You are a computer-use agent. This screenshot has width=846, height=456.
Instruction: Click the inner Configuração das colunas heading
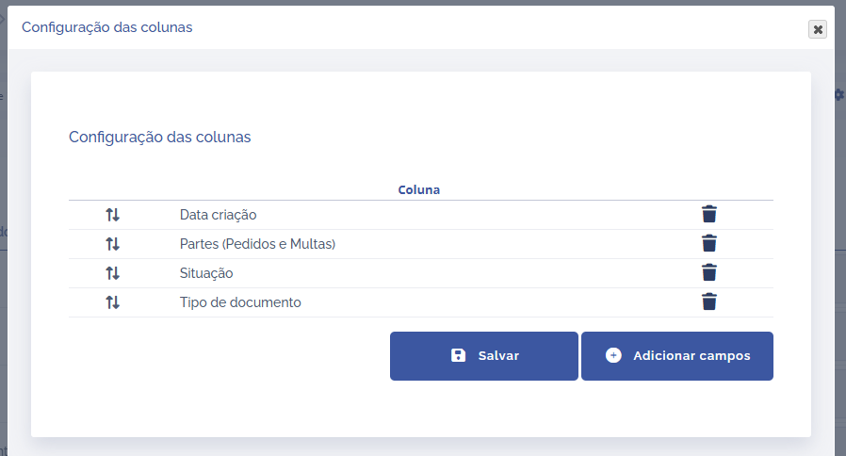click(x=160, y=137)
